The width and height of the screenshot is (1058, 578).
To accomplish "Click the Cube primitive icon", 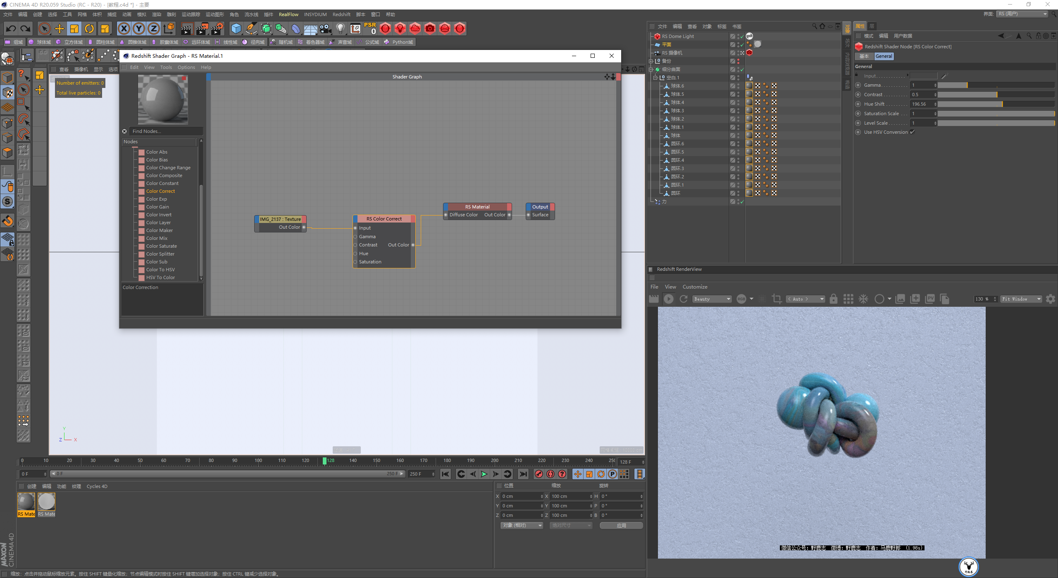I will 236,28.
